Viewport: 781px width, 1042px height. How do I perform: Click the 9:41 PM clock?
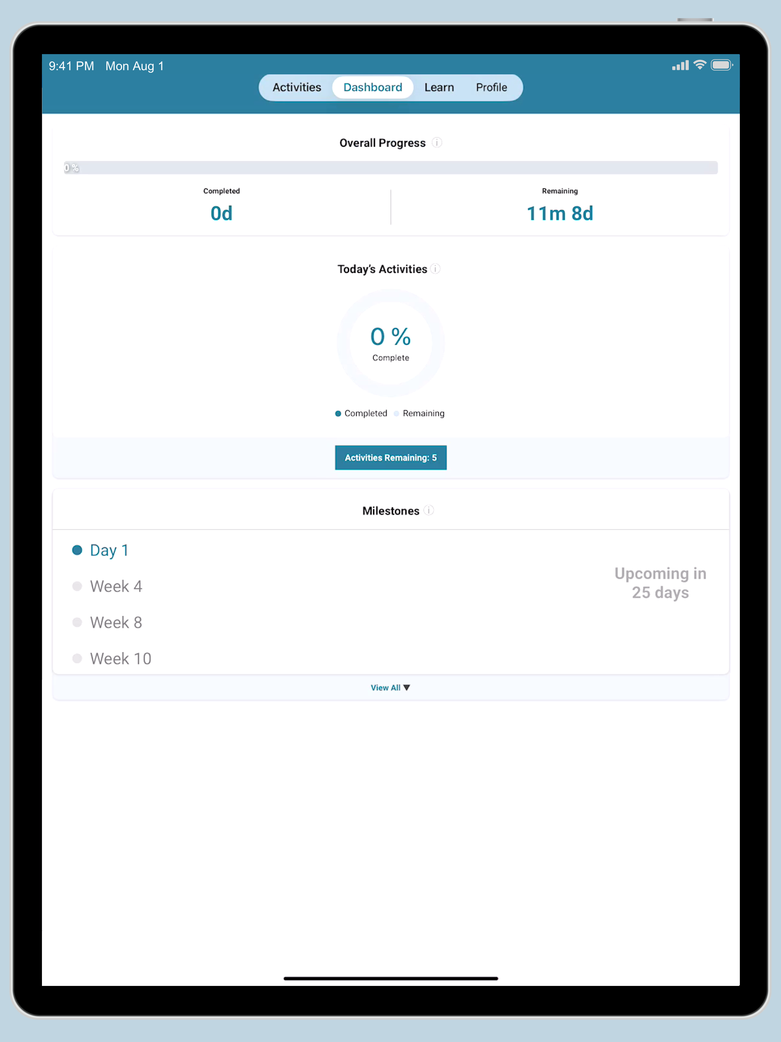(71, 66)
